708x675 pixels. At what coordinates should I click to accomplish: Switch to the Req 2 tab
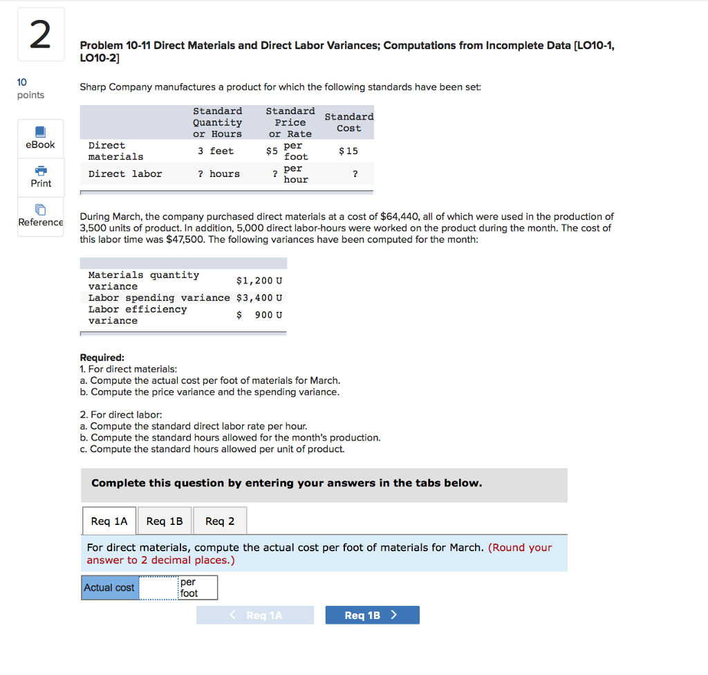tap(219, 520)
